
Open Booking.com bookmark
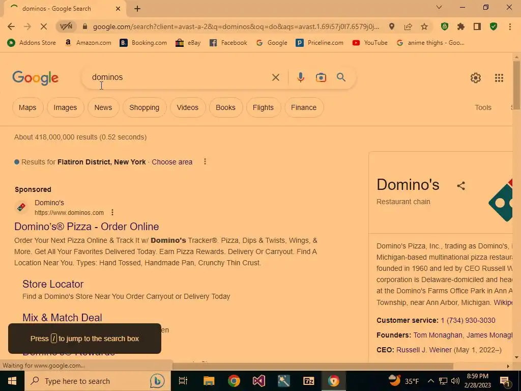click(143, 43)
